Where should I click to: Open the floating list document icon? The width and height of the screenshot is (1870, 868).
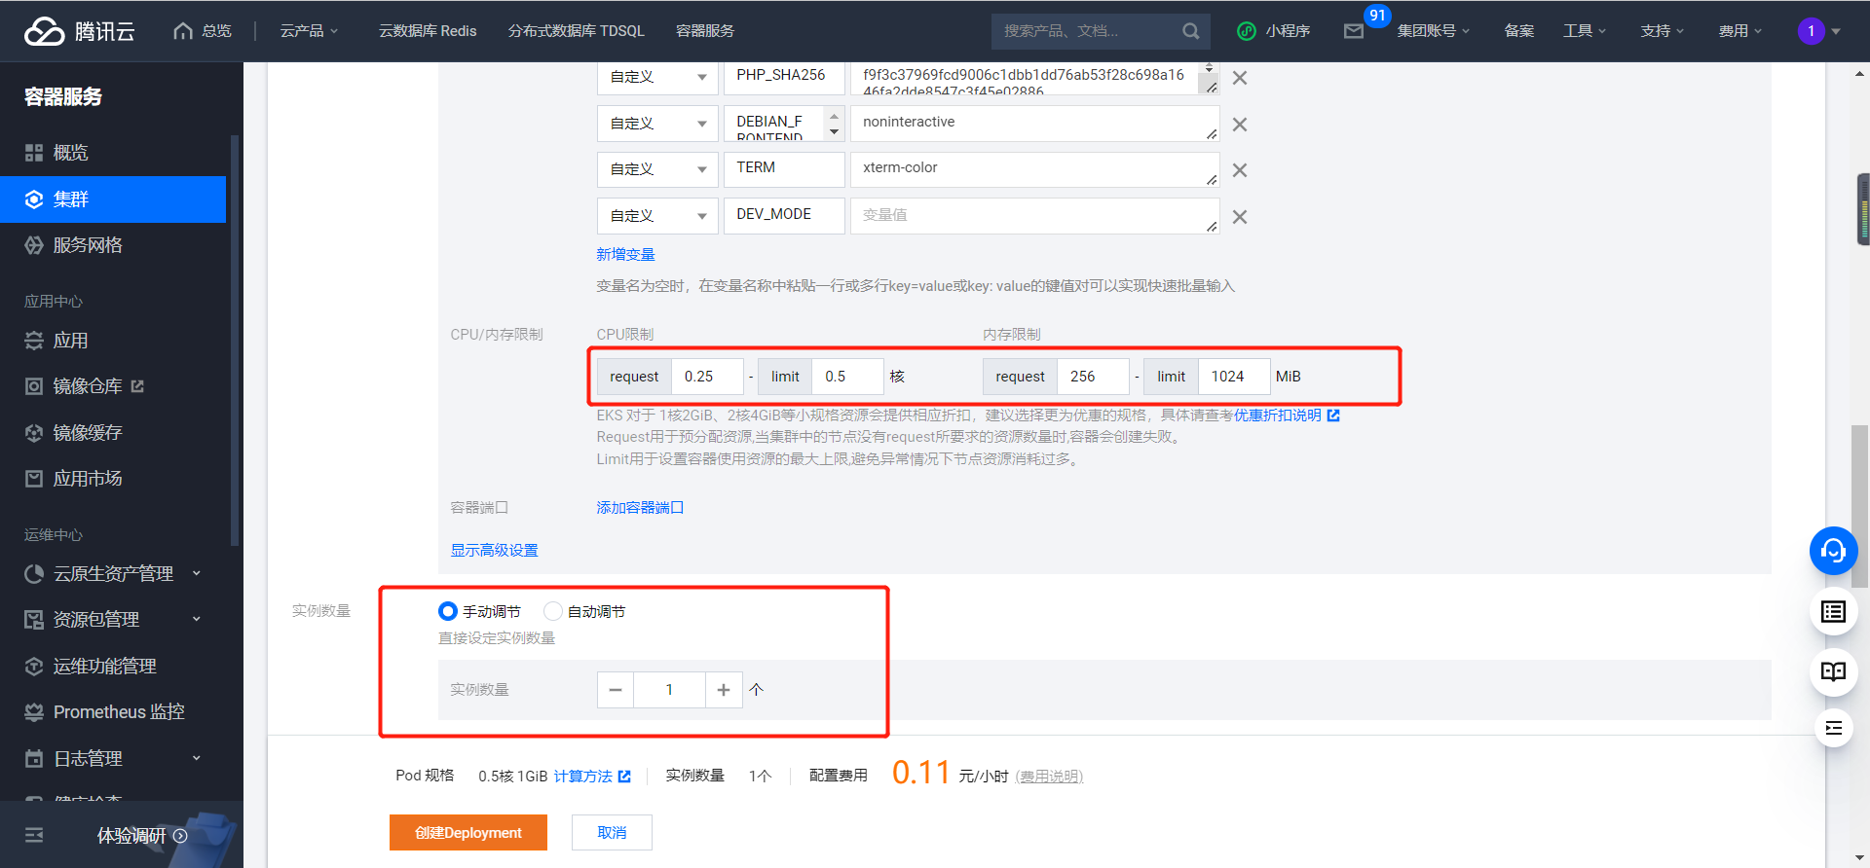click(x=1833, y=611)
